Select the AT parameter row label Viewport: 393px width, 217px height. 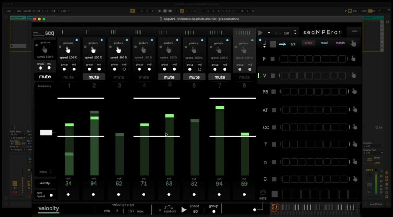click(265, 110)
